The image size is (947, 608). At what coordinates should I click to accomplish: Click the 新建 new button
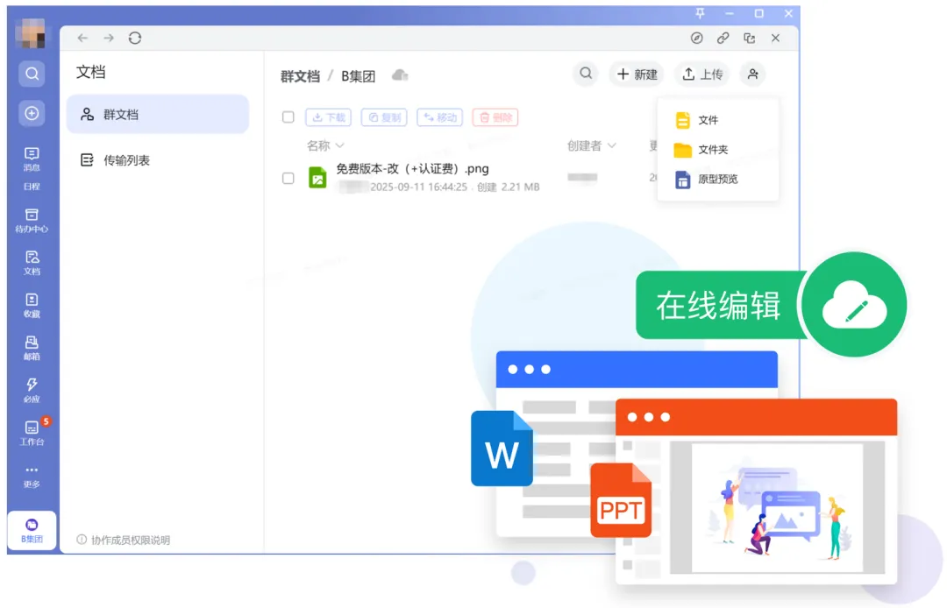click(x=637, y=74)
